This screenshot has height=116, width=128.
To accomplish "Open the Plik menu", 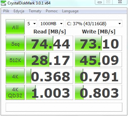I will click(x=6, y=11).
